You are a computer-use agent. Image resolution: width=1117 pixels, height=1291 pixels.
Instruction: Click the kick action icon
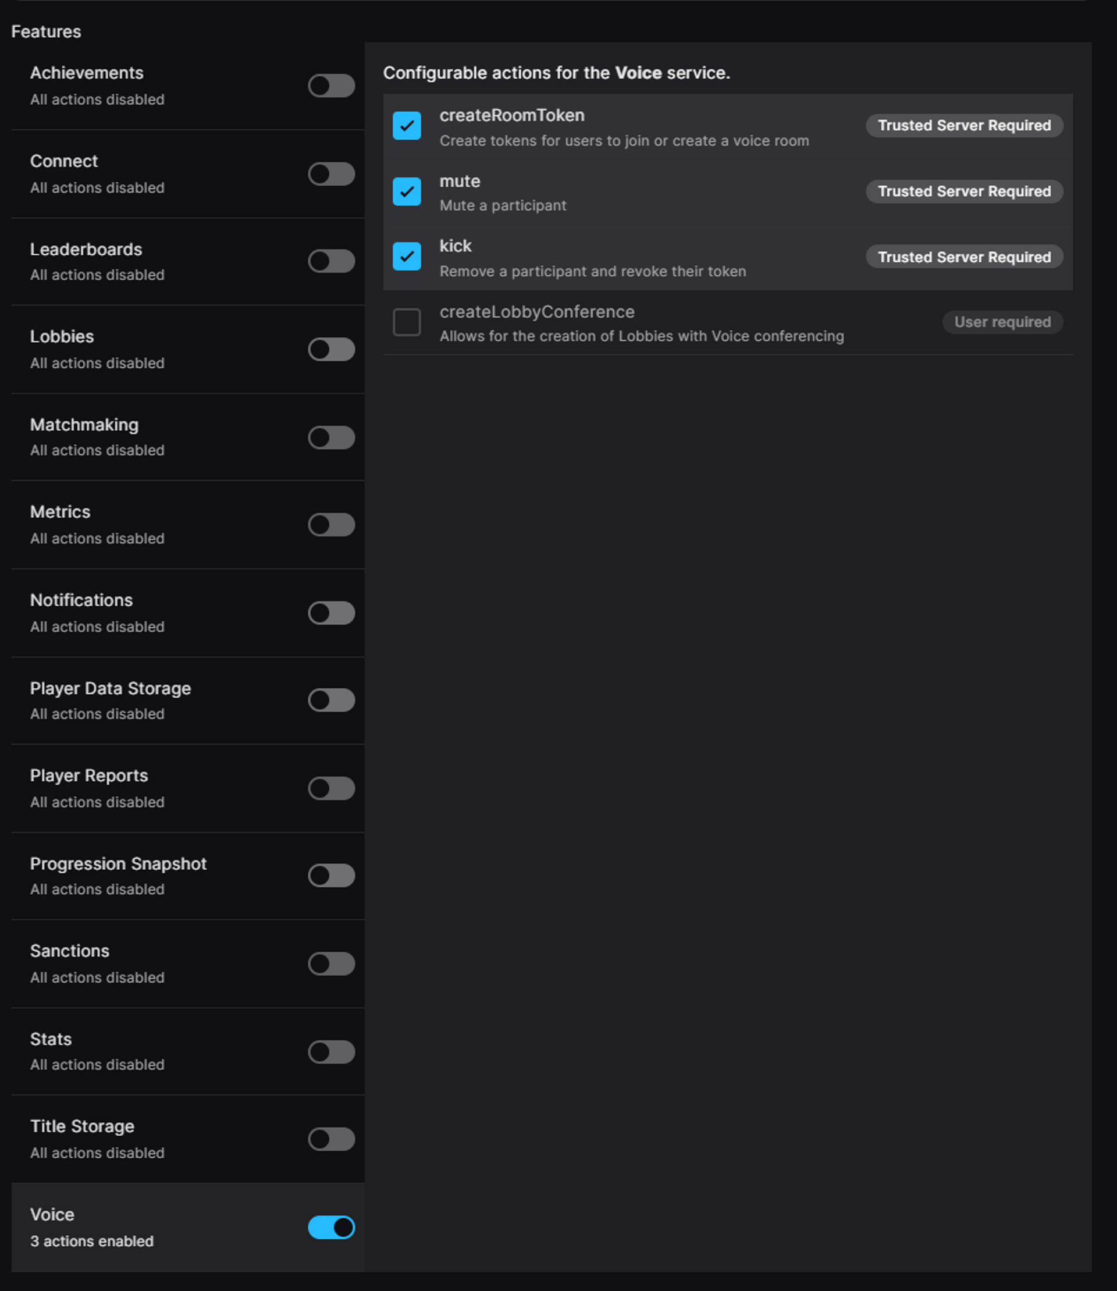click(408, 256)
